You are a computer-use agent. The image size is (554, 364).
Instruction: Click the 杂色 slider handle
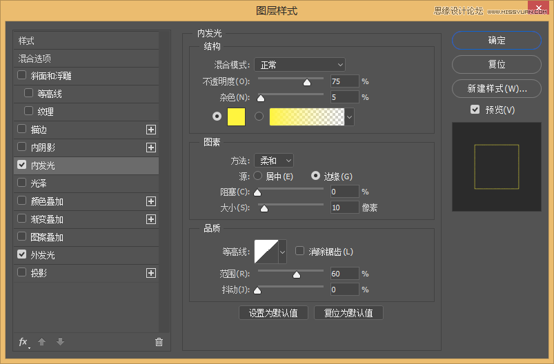coord(261,98)
